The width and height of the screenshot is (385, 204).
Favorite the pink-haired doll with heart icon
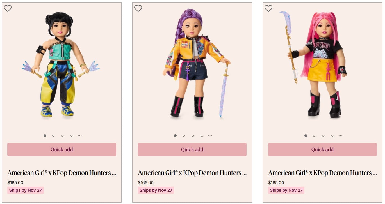point(268,8)
